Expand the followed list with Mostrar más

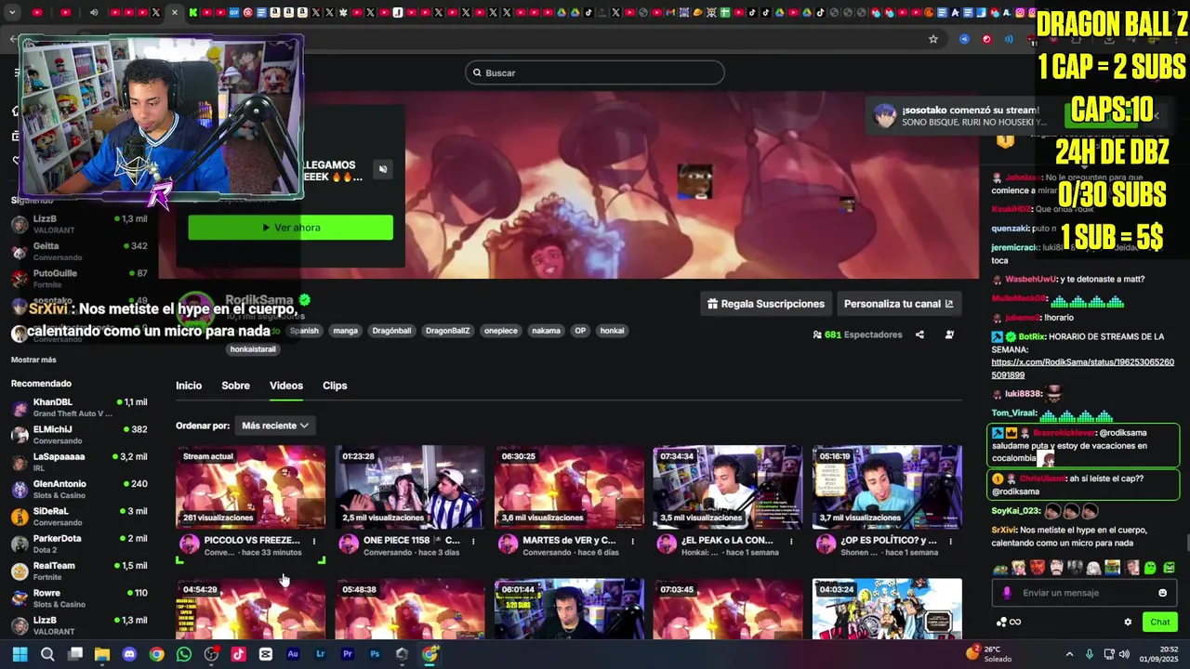coord(33,360)
